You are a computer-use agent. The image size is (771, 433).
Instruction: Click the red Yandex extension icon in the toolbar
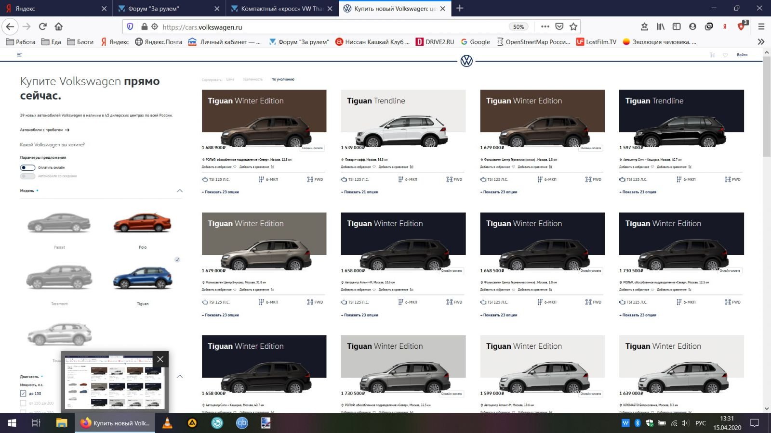[725, 26]
